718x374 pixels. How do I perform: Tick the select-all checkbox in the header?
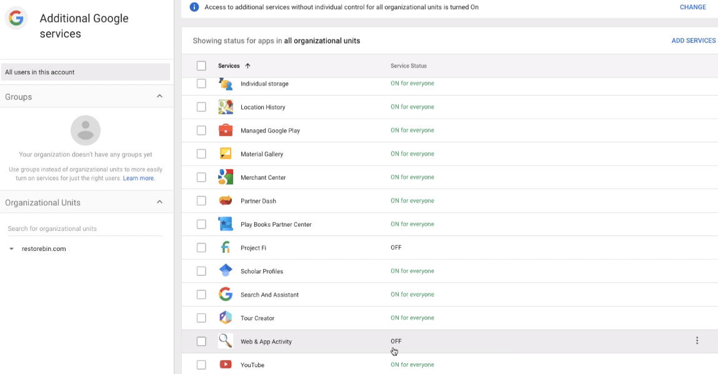coord(201,66)
